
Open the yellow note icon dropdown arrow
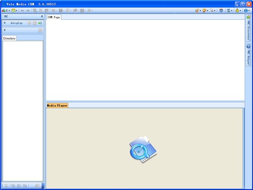tap(16, 11)
